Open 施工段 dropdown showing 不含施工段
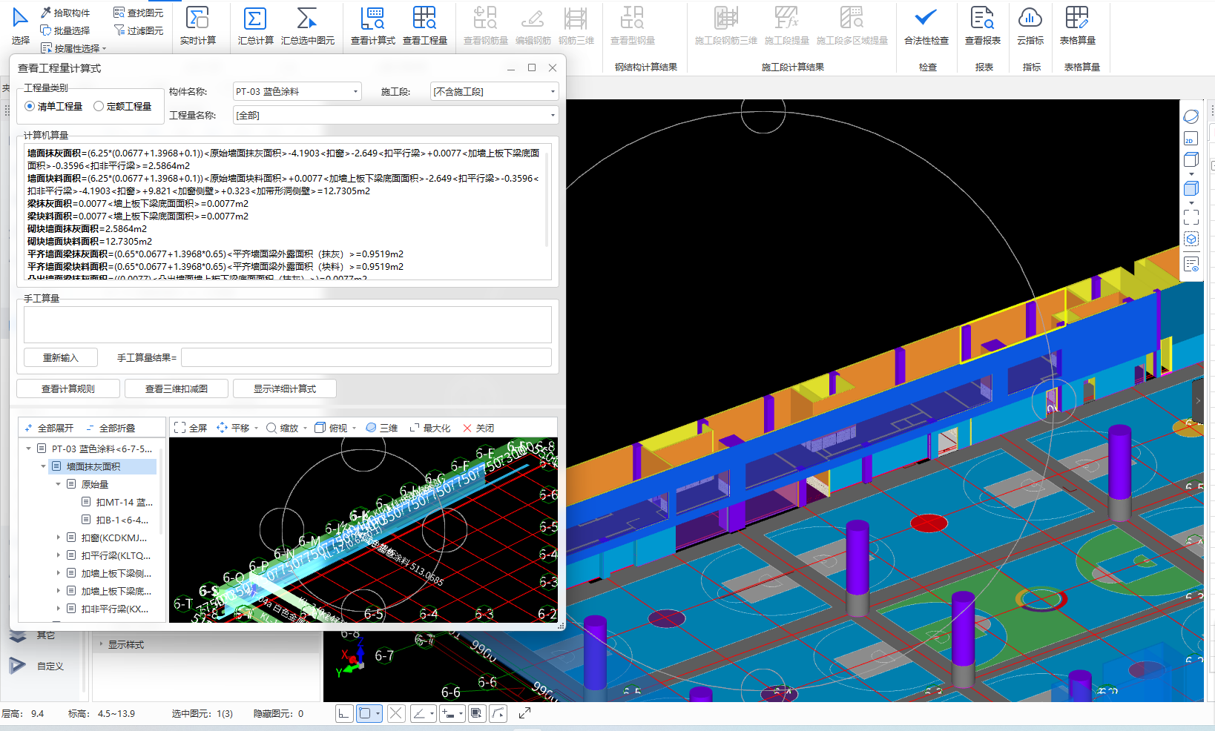This screenshot has height=731, width=1215. click(495, 91)
